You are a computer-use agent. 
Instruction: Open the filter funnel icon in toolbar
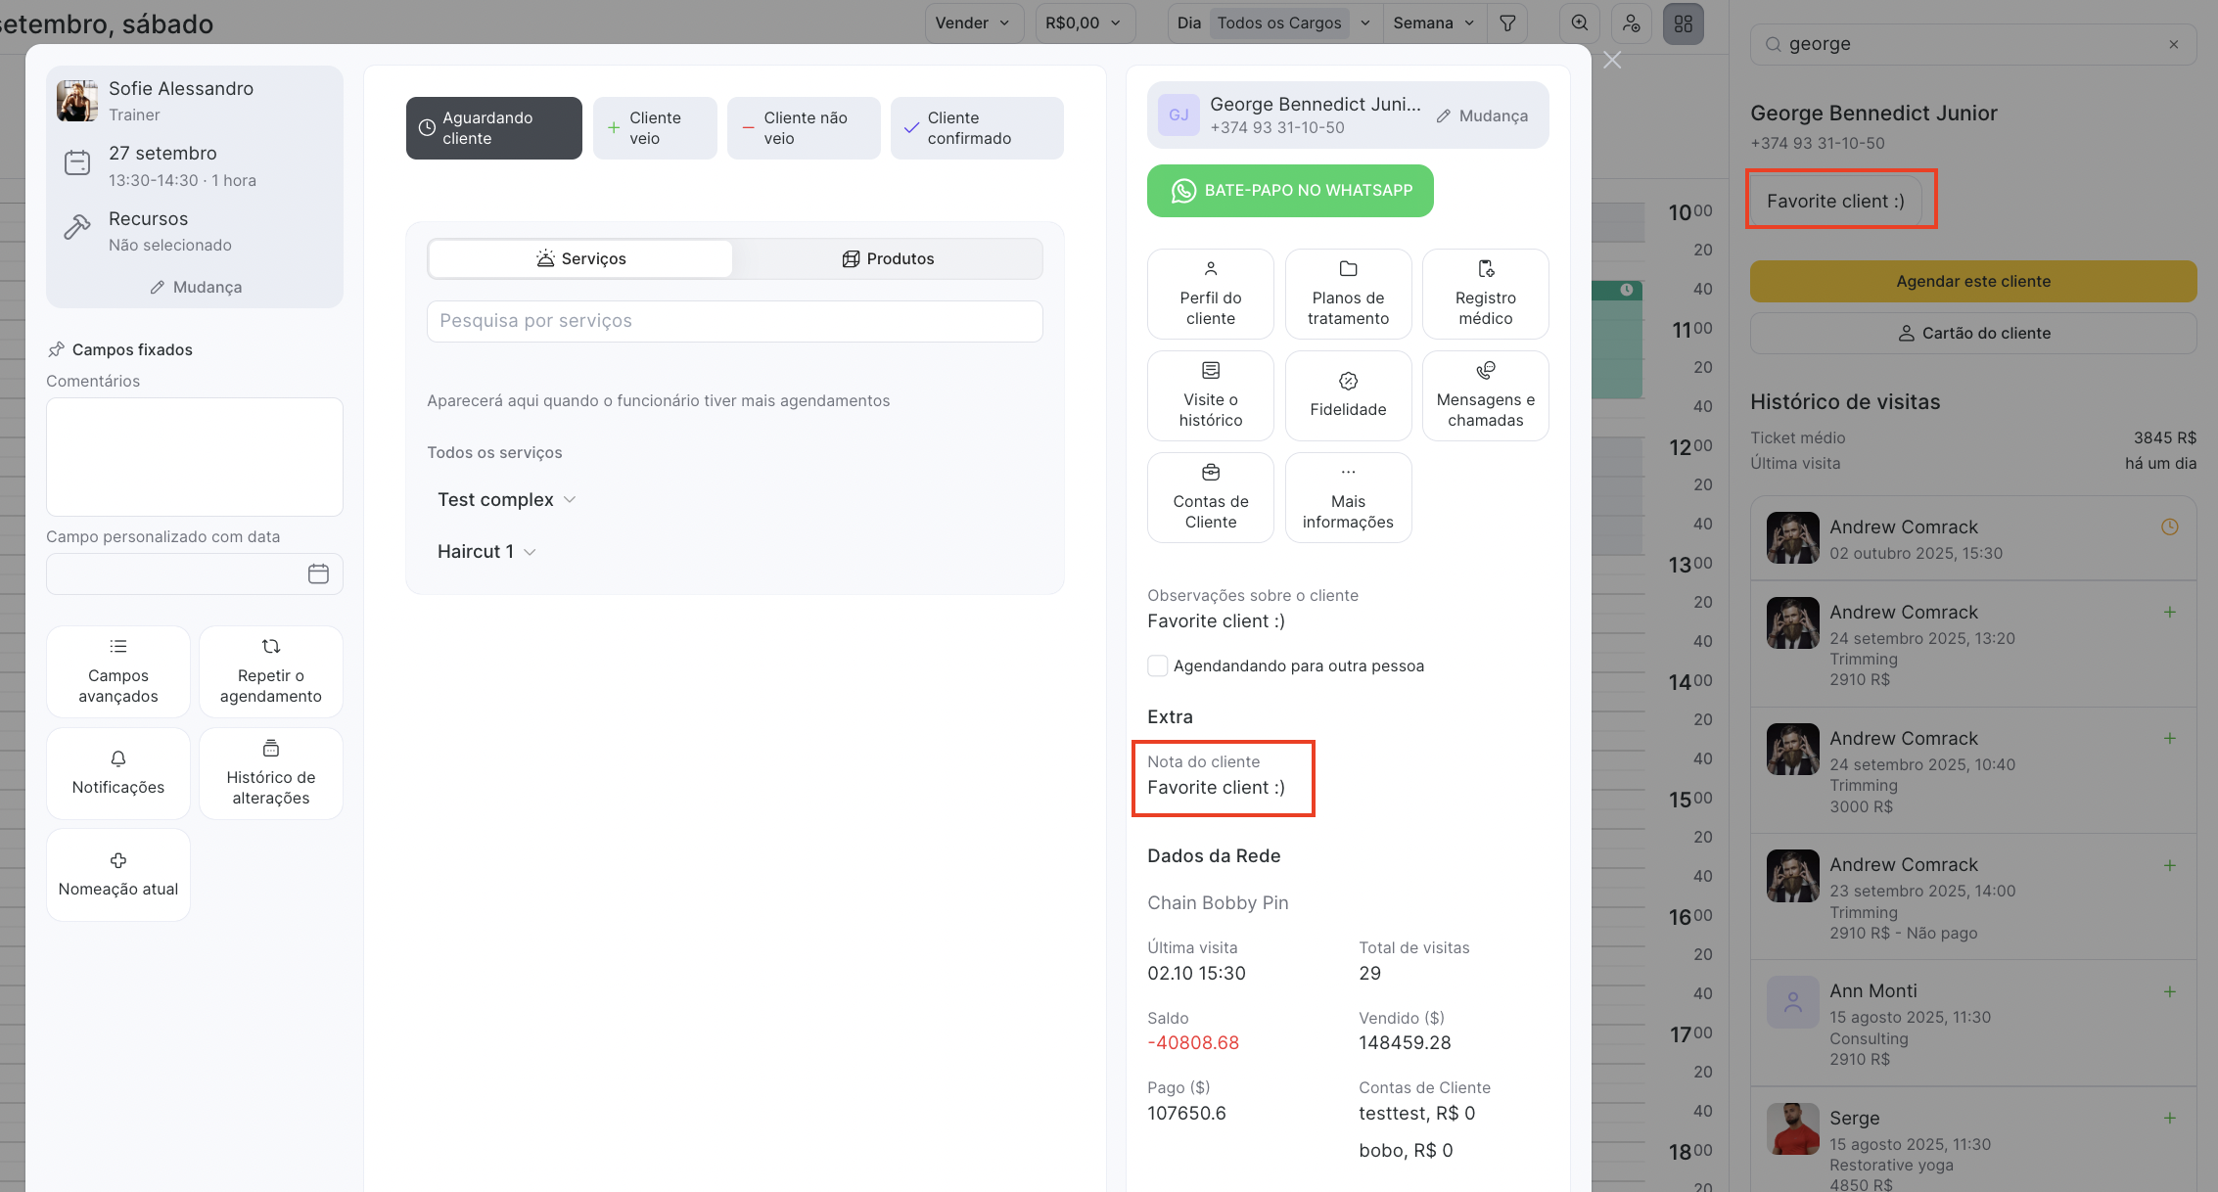click(x=1507, y=23)
